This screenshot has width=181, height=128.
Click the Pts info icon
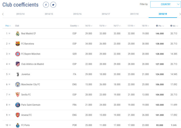tap(157, 26)
